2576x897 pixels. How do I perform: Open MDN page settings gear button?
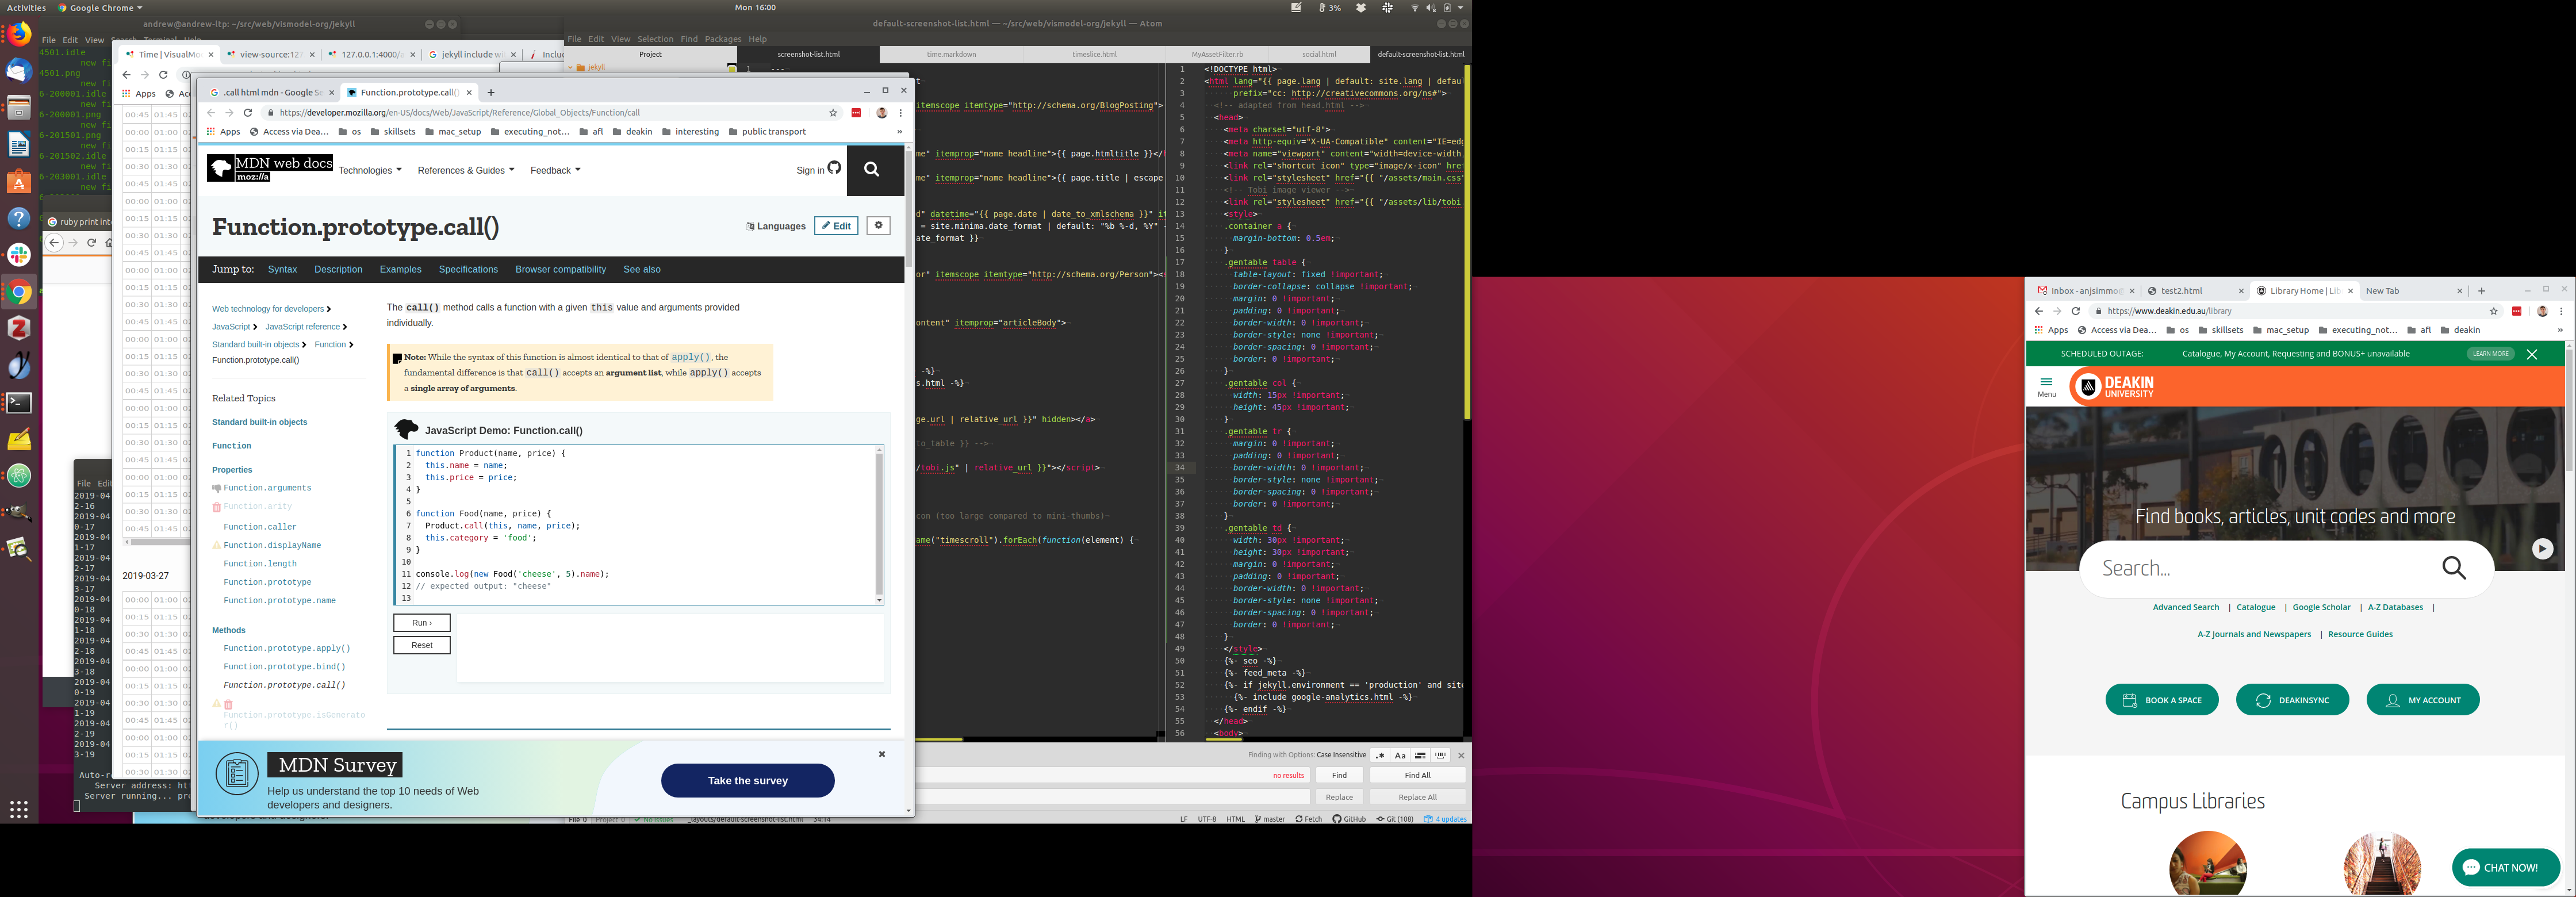point(878,226)
